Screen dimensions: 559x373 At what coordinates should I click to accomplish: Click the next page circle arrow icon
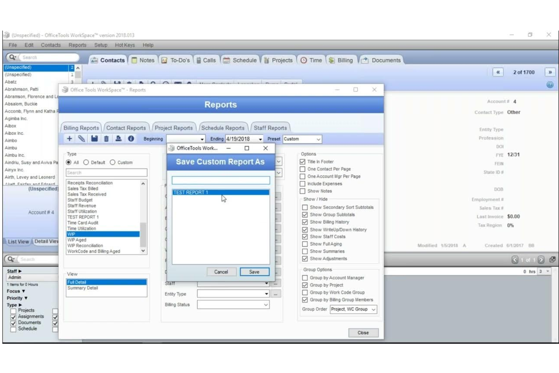coord(541,260)
